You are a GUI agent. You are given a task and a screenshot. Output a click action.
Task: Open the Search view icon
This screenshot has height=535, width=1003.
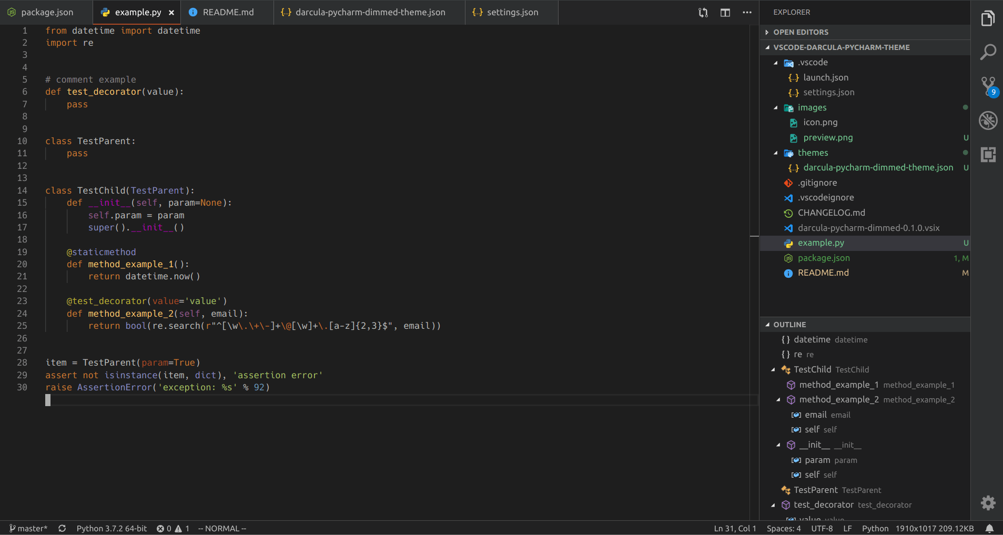tap(988, 52)
